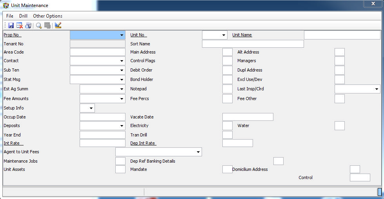Image resolution: width=384 pixels, height=199 pixels.
Task: Click the Delete record icon with red X
Action: [19, 25]
